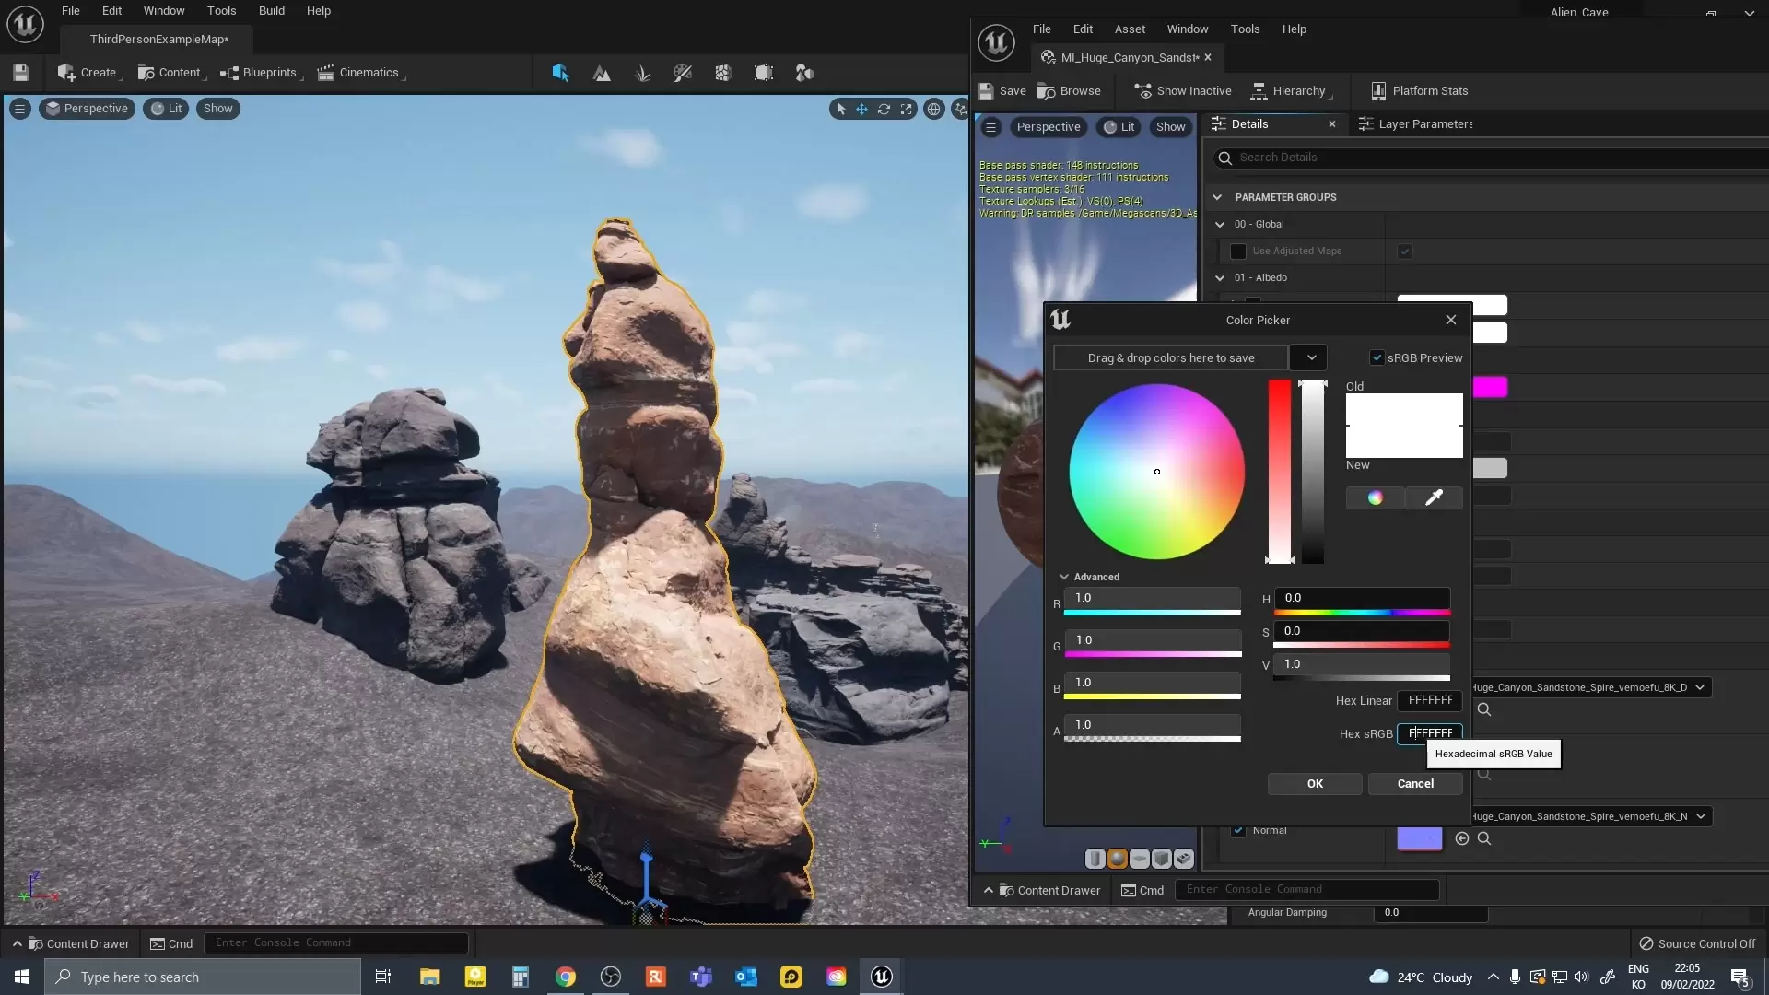Viewport: 1769px width, 995px height.
Task: Confirm the color with the OK button
Action: [x=1315, y=783]
